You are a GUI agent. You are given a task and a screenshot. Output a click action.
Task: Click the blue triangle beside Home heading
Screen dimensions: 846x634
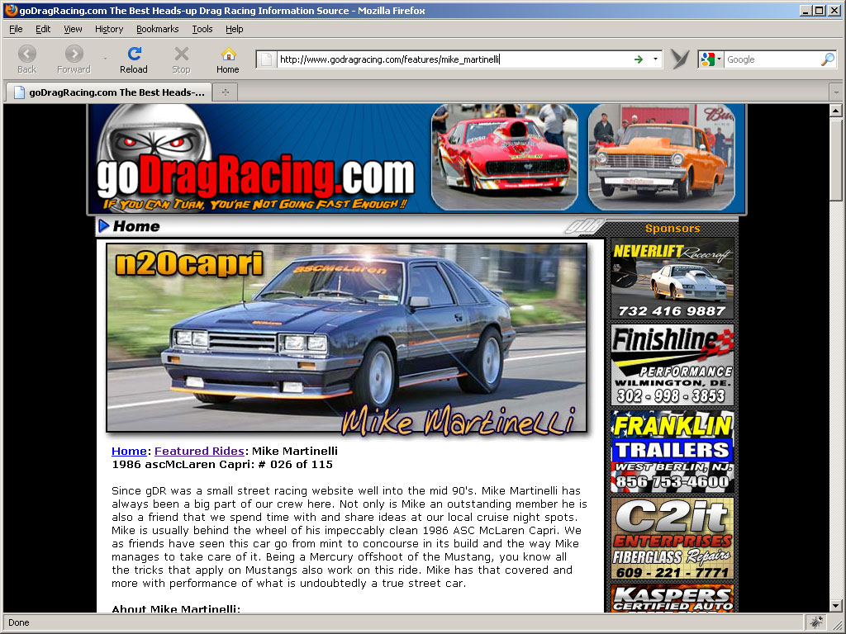(x=104, y=226)
